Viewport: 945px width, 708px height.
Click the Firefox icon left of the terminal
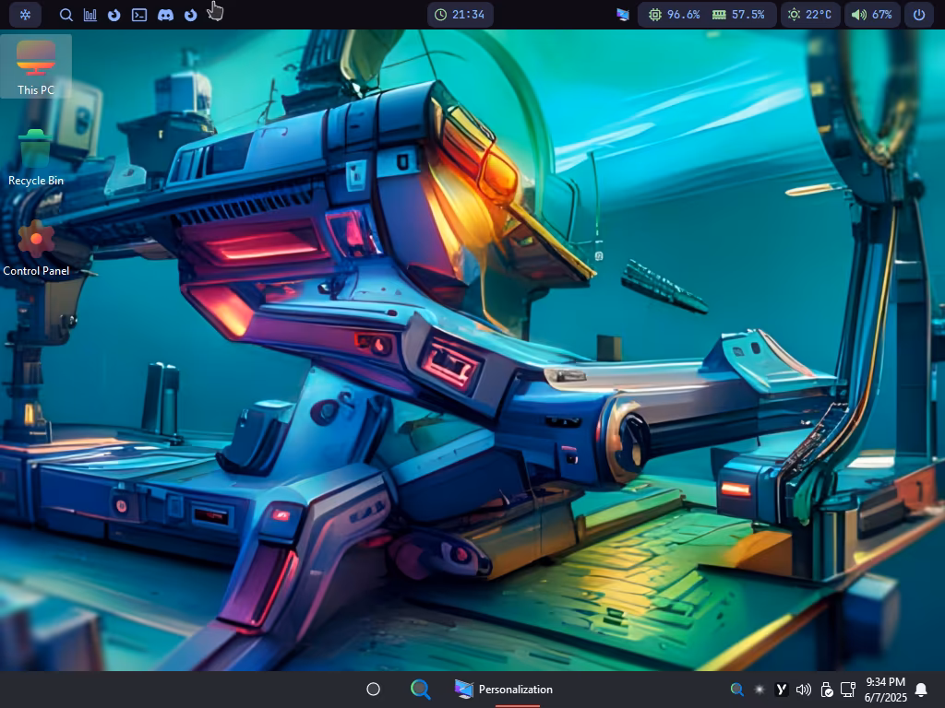pos(114,15)
